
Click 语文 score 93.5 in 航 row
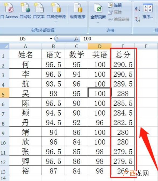[x=53, y=83]
